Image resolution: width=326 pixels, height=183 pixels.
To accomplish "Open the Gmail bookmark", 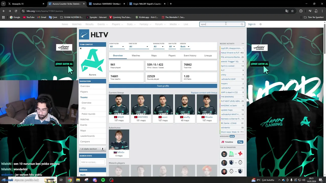I will tap(42, 17).
